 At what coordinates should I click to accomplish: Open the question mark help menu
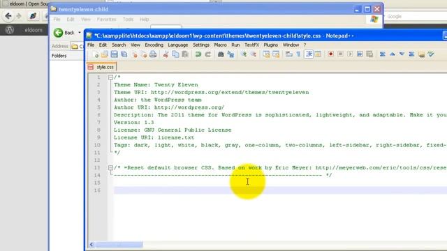click(x=305, y=45)
